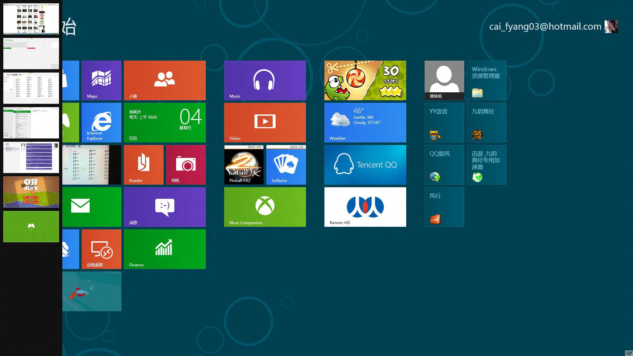Switch to green Xbox app thumbnail

tap(31, 226)
